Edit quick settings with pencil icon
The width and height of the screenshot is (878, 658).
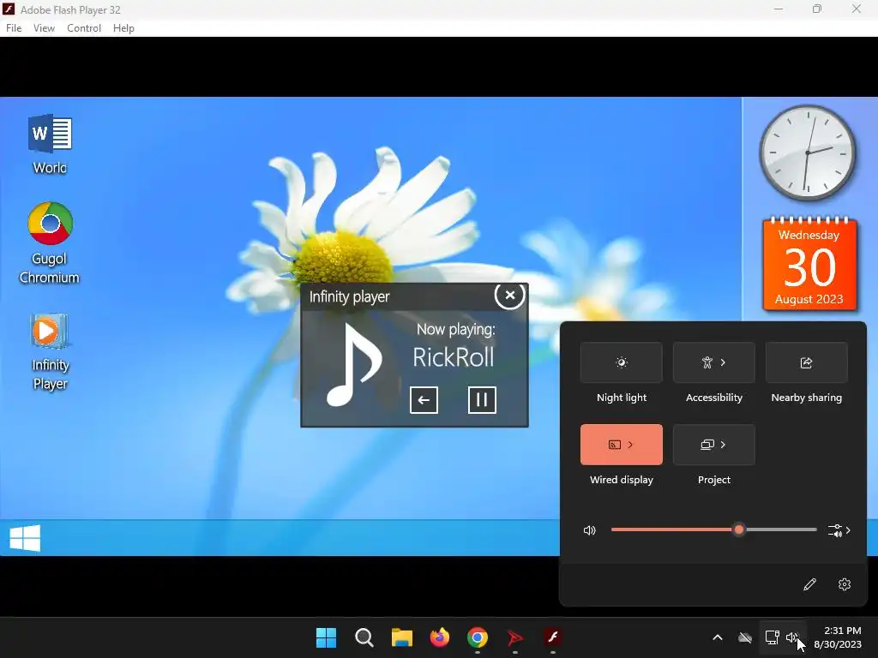(x=809, y=584)
